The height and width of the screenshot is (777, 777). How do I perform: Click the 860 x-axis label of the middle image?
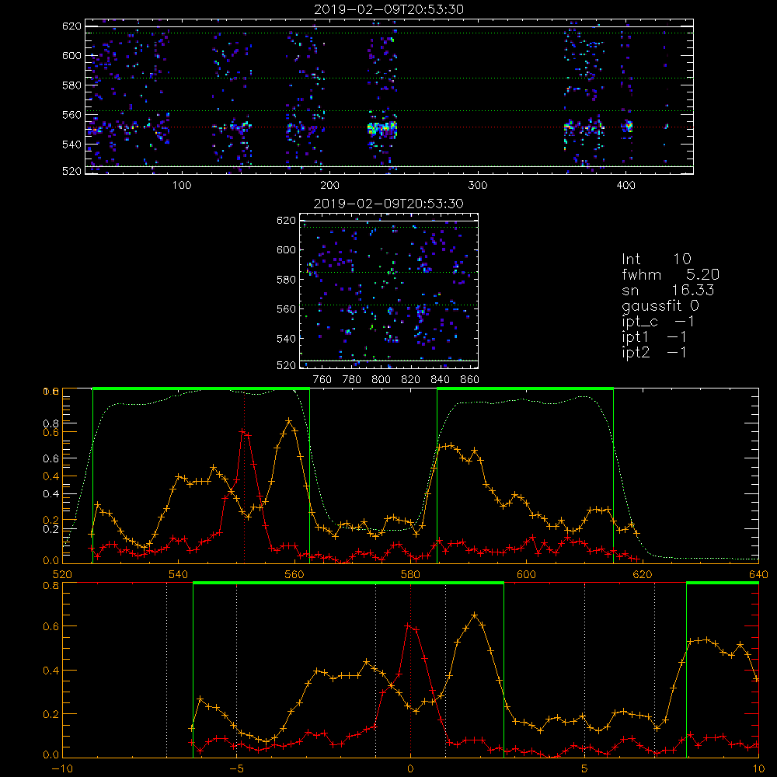coord(470,380)
